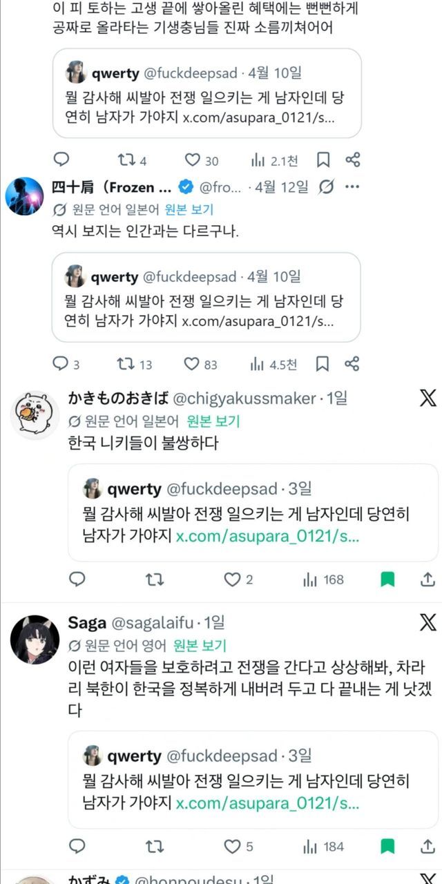442x884 pixels.
Task: Share the post with 2.1천 views
Action: (353, 160)
